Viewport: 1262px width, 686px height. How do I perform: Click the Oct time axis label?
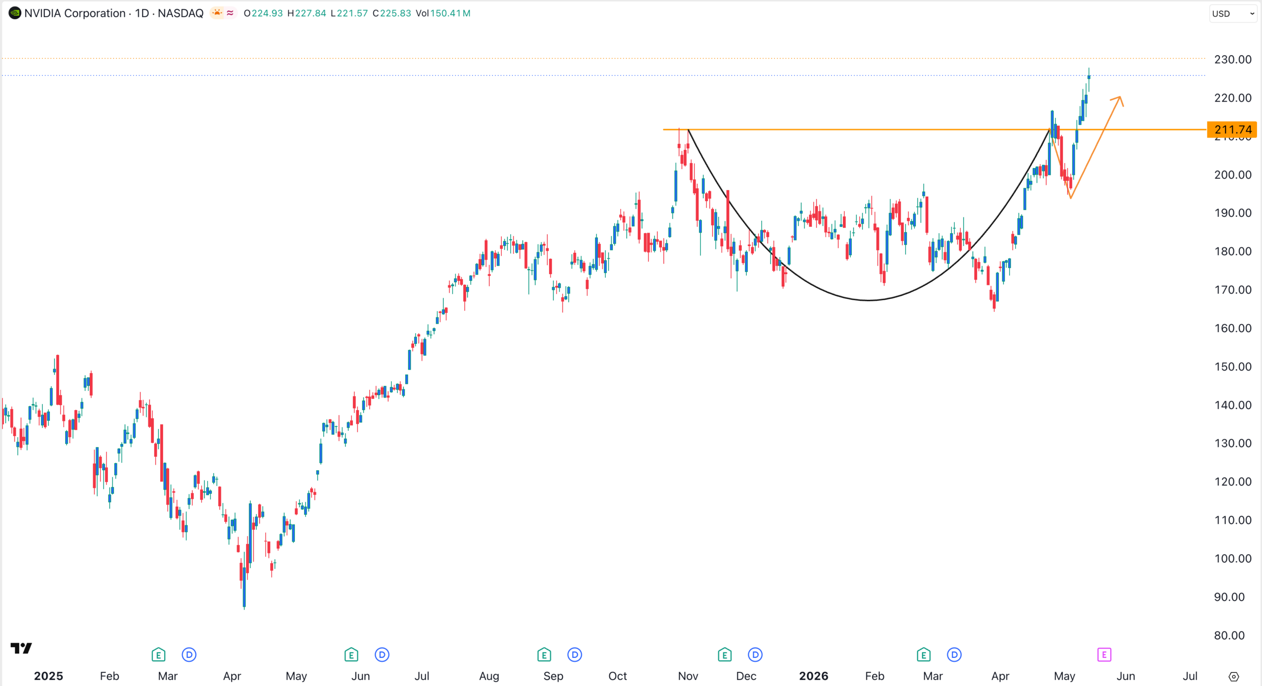pyautogui.click(x=618, y=676)
